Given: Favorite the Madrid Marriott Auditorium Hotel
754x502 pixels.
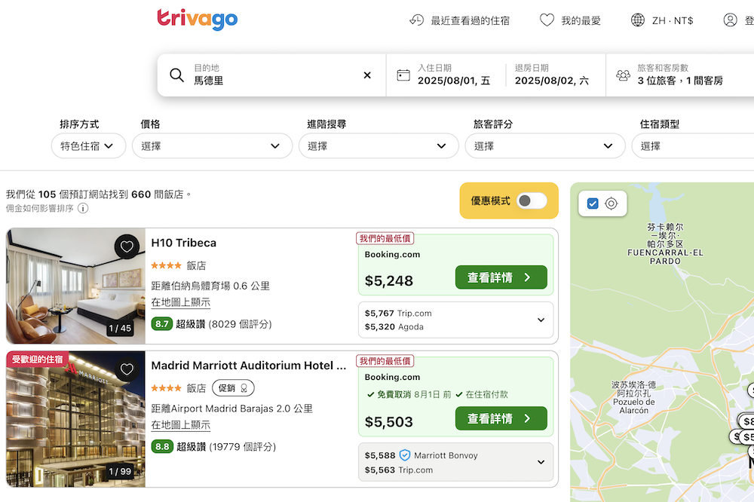Looking at the screenshot, I should coord(127,369).
